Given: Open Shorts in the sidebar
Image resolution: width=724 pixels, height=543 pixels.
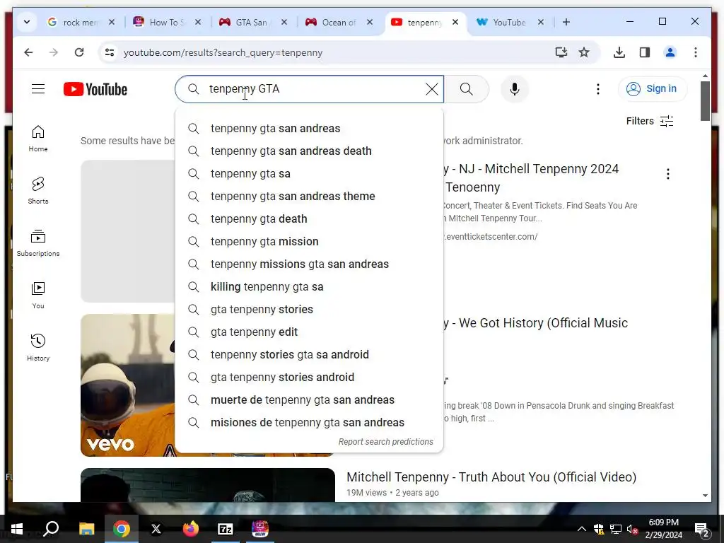Looking at the screenshot, I should 38,191.
